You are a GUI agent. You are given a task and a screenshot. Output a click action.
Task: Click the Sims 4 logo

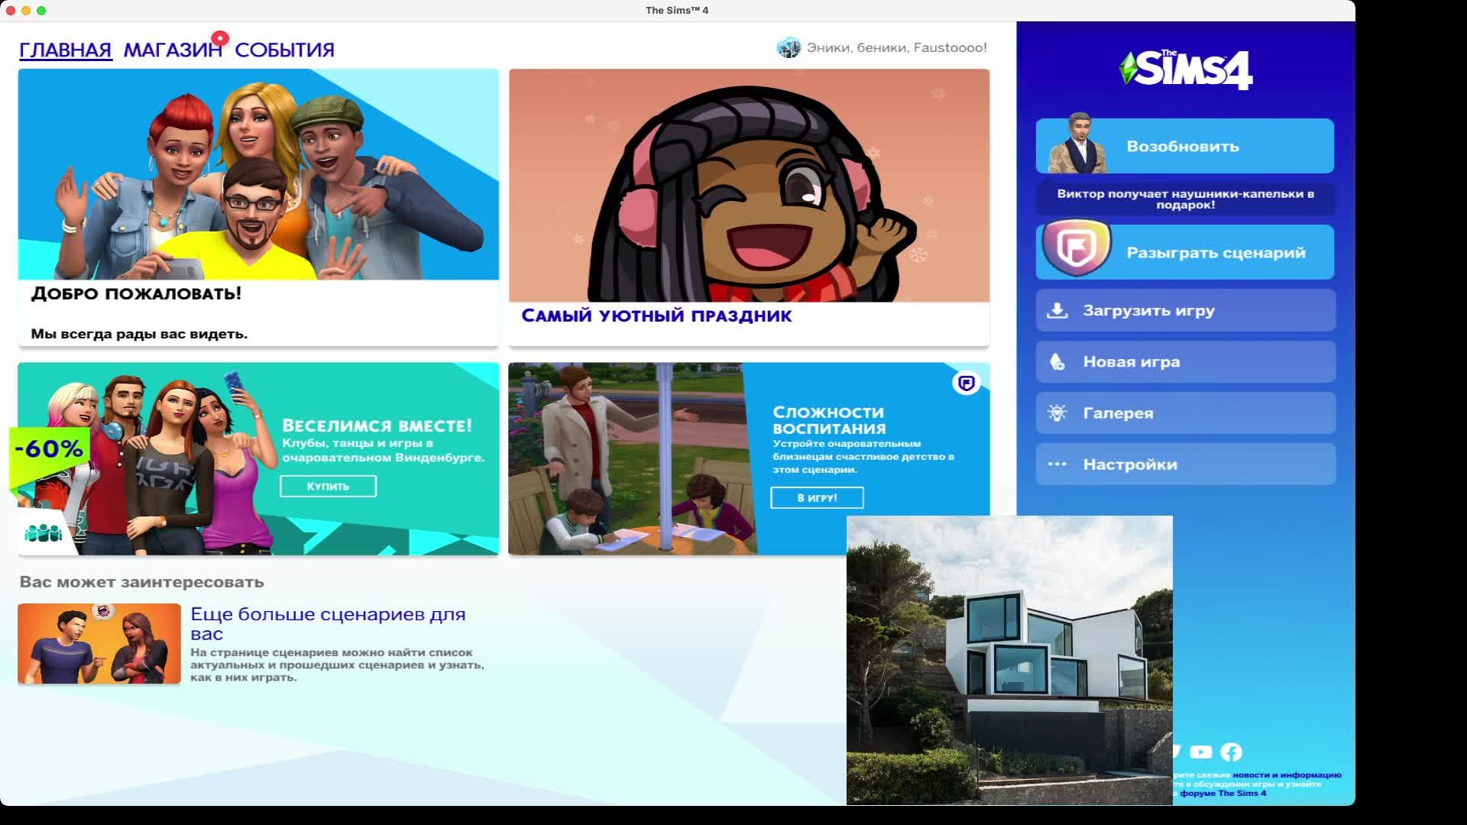[x=1185, y=70]
